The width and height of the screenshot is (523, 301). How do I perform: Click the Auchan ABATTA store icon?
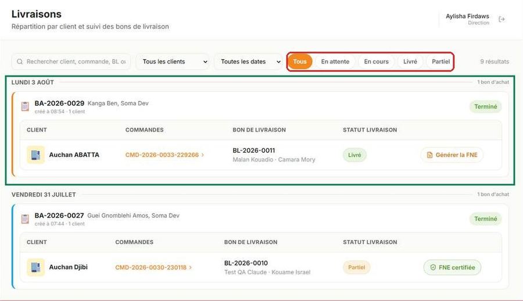pos(35,155)
